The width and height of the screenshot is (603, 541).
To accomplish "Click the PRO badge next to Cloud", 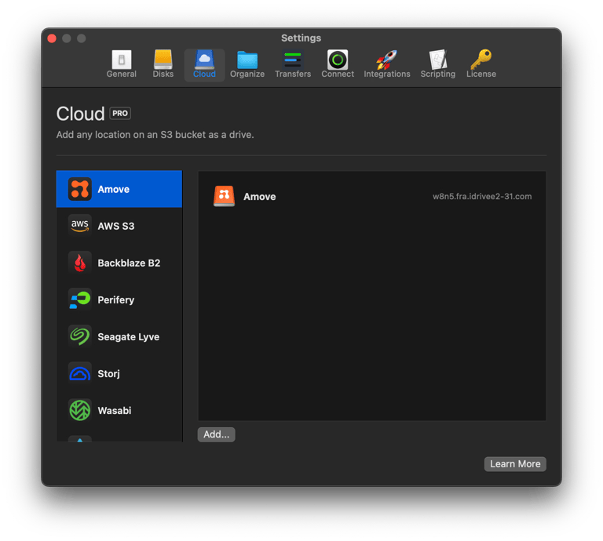I will (120, 114).
